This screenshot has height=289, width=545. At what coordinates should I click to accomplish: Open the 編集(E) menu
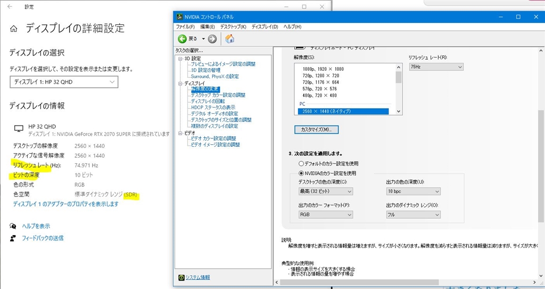coord(208,27)
